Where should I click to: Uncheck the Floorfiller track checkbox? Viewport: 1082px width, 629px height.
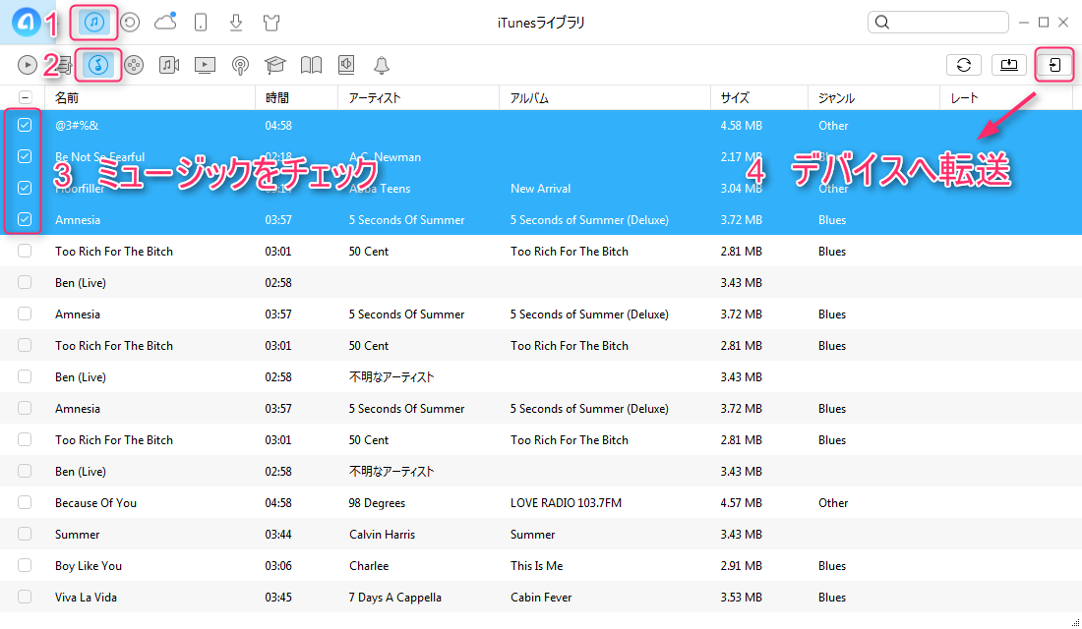click(x=25, y=188)
